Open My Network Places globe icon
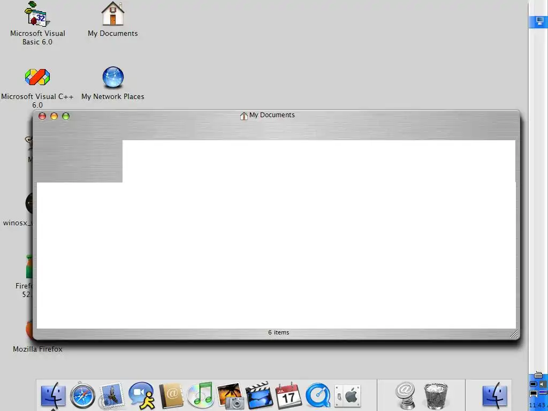548x411 pixels. tap(113, 77)
